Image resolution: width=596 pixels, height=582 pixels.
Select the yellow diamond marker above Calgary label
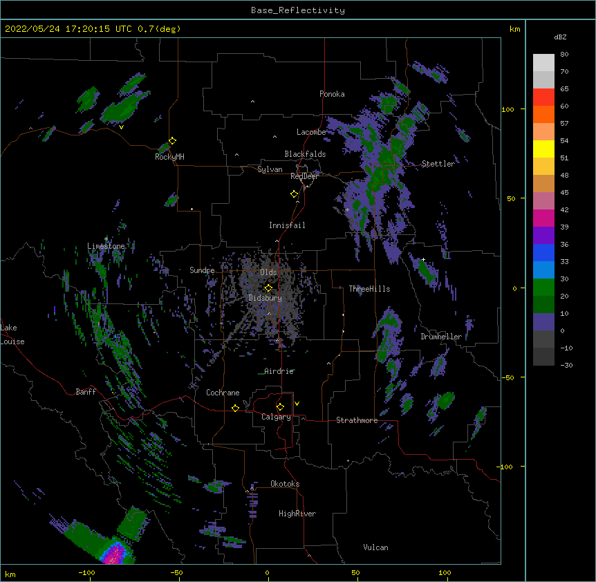pyautogui.click(x=280, y=407)
